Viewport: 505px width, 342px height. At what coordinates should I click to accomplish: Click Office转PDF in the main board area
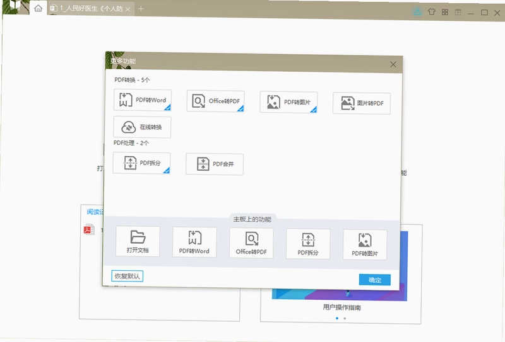click(x=251, y=243)
